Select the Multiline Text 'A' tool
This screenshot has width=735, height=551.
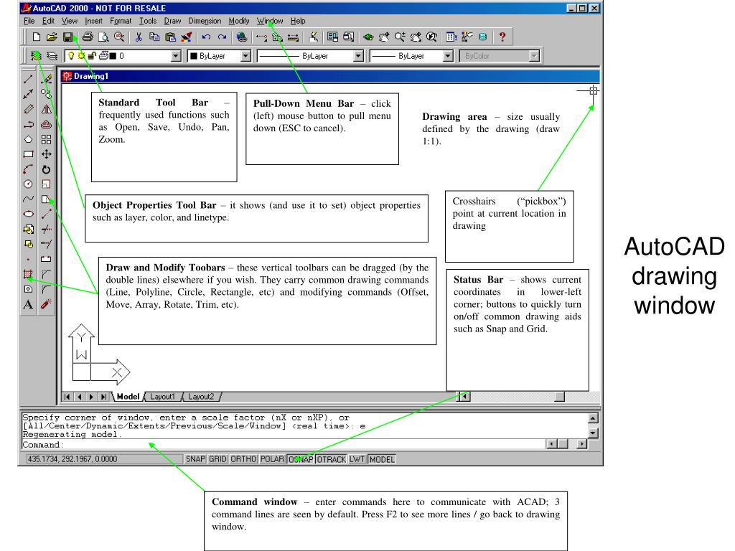[29, 304]
